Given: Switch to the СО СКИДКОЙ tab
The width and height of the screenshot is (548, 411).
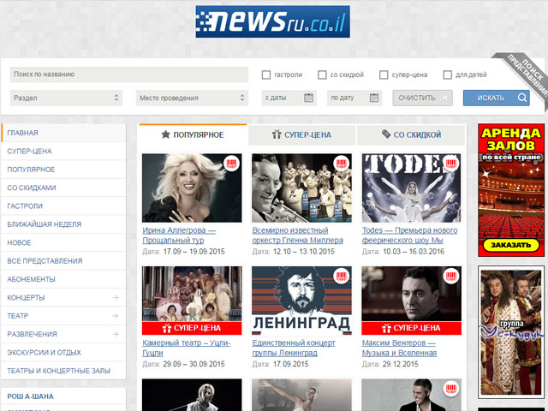Looking at the screenshot, I should [411, 134].
